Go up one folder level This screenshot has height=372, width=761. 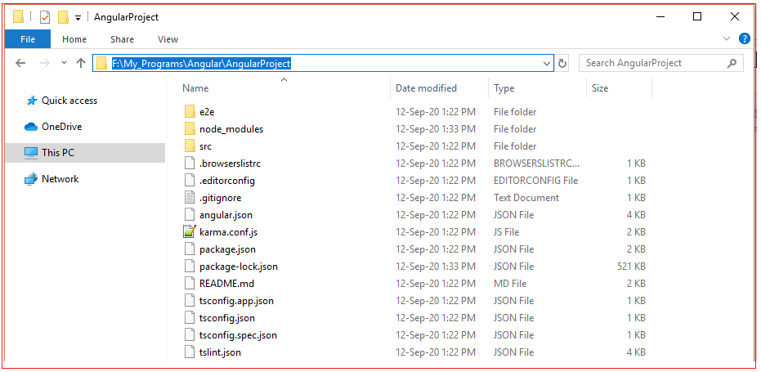point(81,63)
